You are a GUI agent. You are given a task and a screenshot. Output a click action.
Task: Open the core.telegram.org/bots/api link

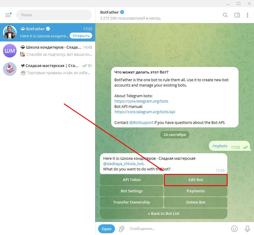(x=145, y=112)
